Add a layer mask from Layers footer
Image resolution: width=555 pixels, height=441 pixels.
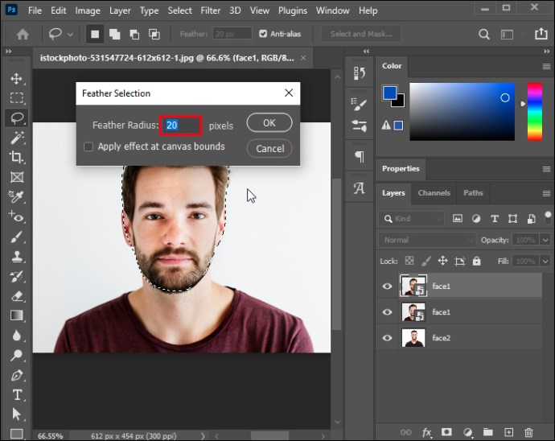446,432
